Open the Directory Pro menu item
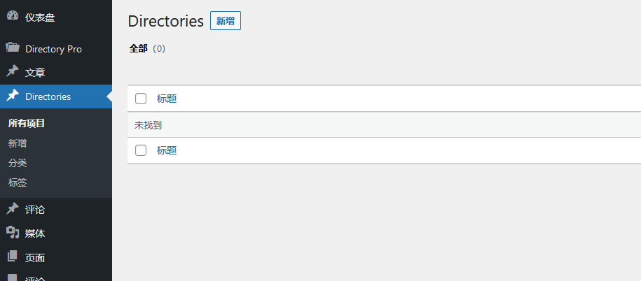Image resolution: width=641 pixels, height=281 pixels. (53, 49)
